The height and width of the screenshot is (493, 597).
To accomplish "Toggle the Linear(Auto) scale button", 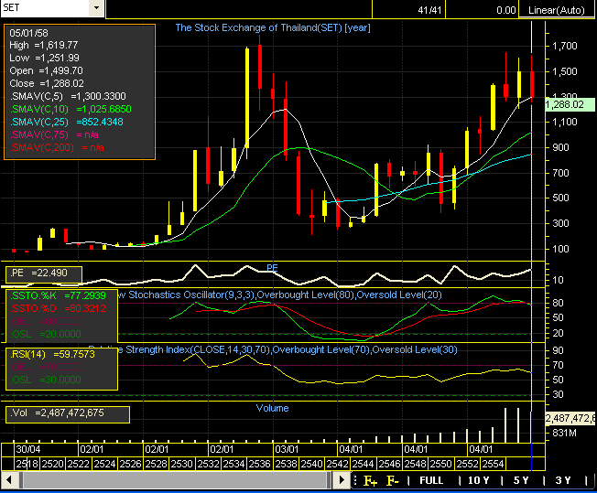I will click(560, 10).
